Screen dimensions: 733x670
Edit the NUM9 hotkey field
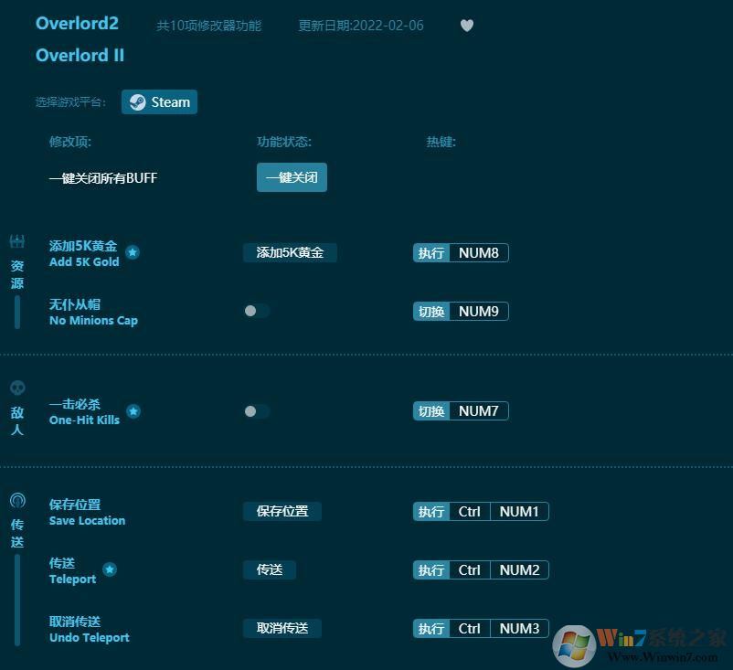click(479, 312)
